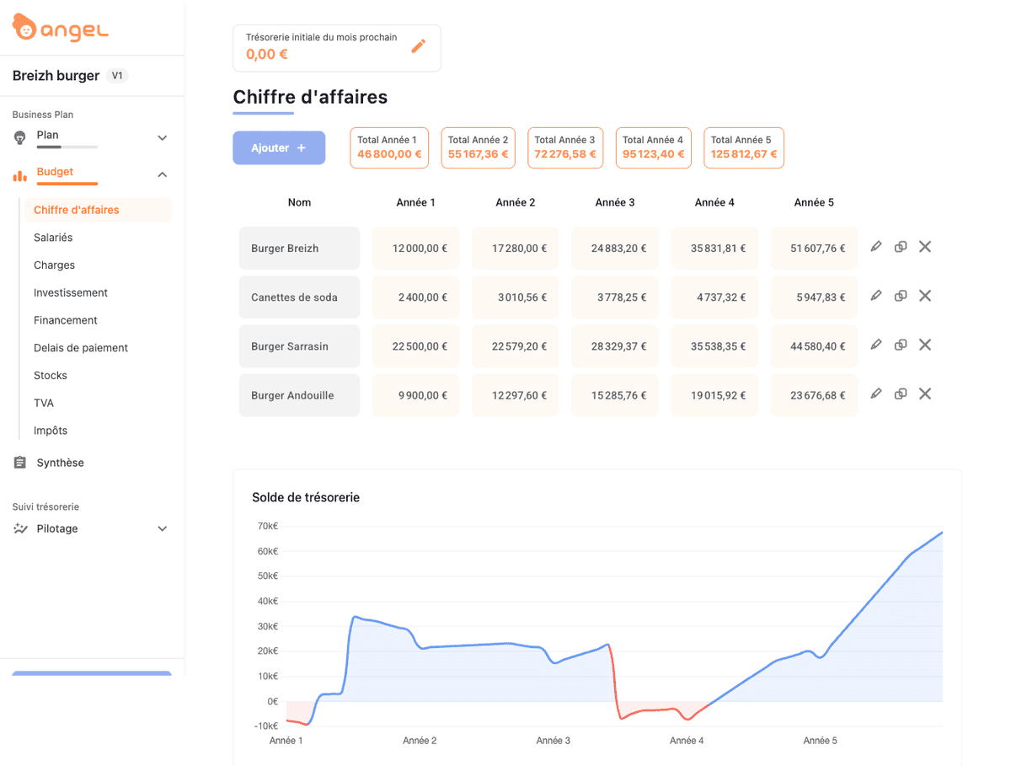Select the Total Année 3 card

point(564,147)
